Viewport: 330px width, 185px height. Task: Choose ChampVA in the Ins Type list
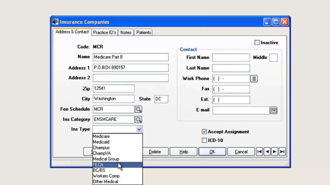pyautogui.click(x=117, y=153)
